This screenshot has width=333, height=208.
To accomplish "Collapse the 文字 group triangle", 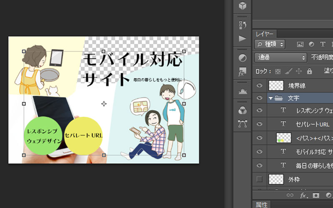I will (271, 98).
